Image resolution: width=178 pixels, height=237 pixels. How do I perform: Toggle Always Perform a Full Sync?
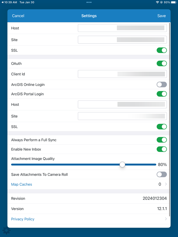[162, 140]
